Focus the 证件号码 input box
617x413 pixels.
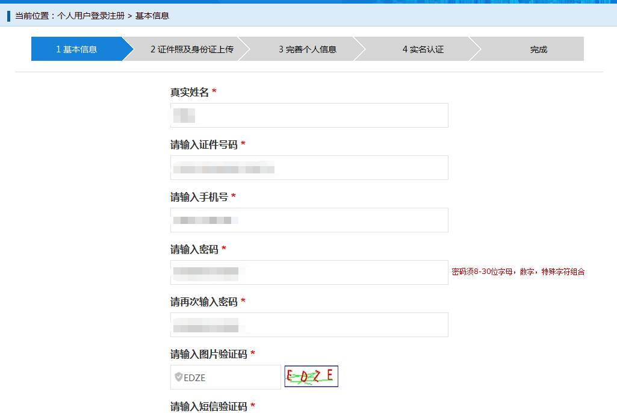[309, 167]
